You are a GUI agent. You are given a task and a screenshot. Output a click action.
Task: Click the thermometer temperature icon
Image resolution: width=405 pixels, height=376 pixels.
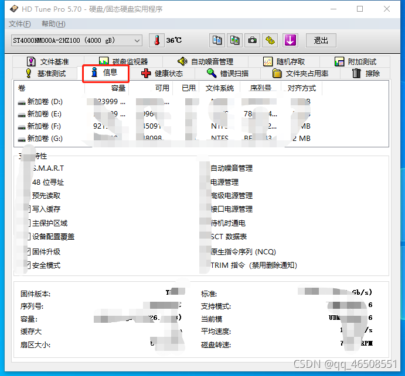point(156,40)
